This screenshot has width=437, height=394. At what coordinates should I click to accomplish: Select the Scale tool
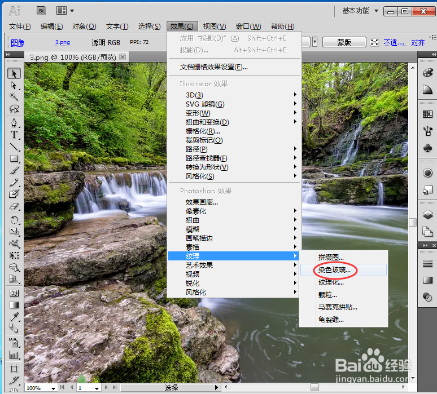tap(14, 232)
